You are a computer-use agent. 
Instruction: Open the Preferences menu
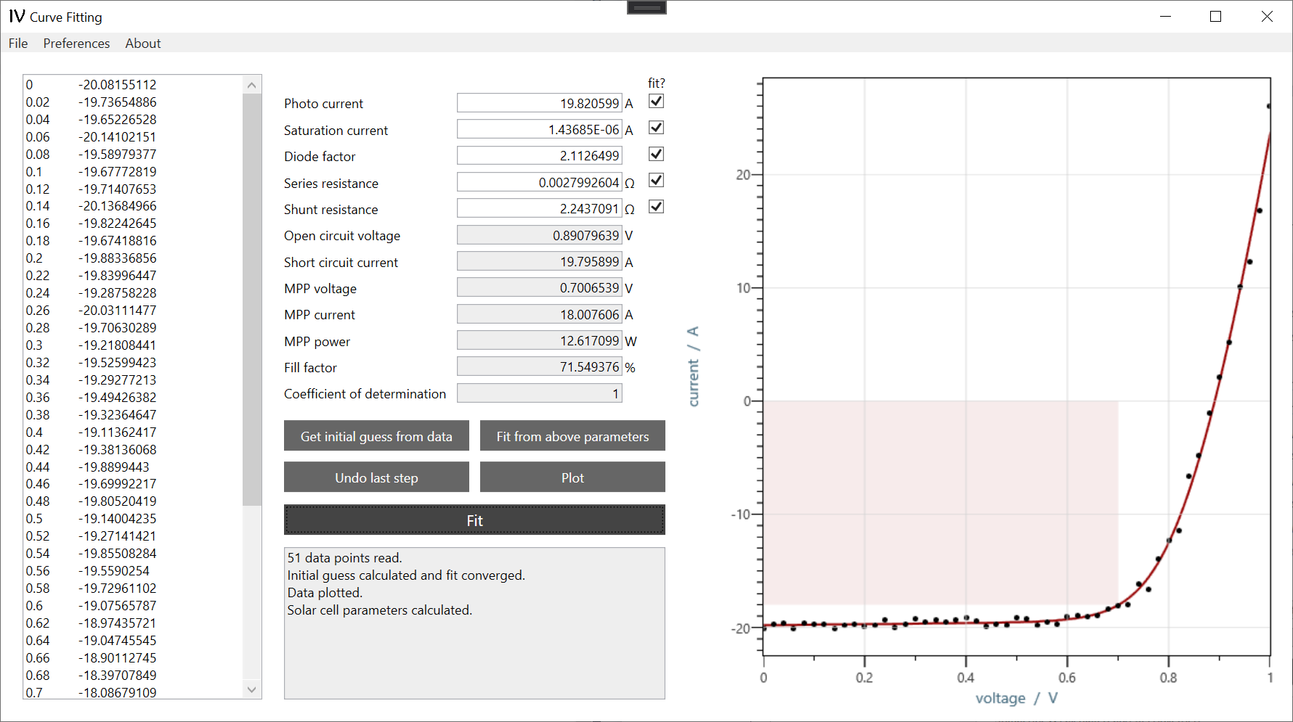pyautogui.click(x=76, y=43)
